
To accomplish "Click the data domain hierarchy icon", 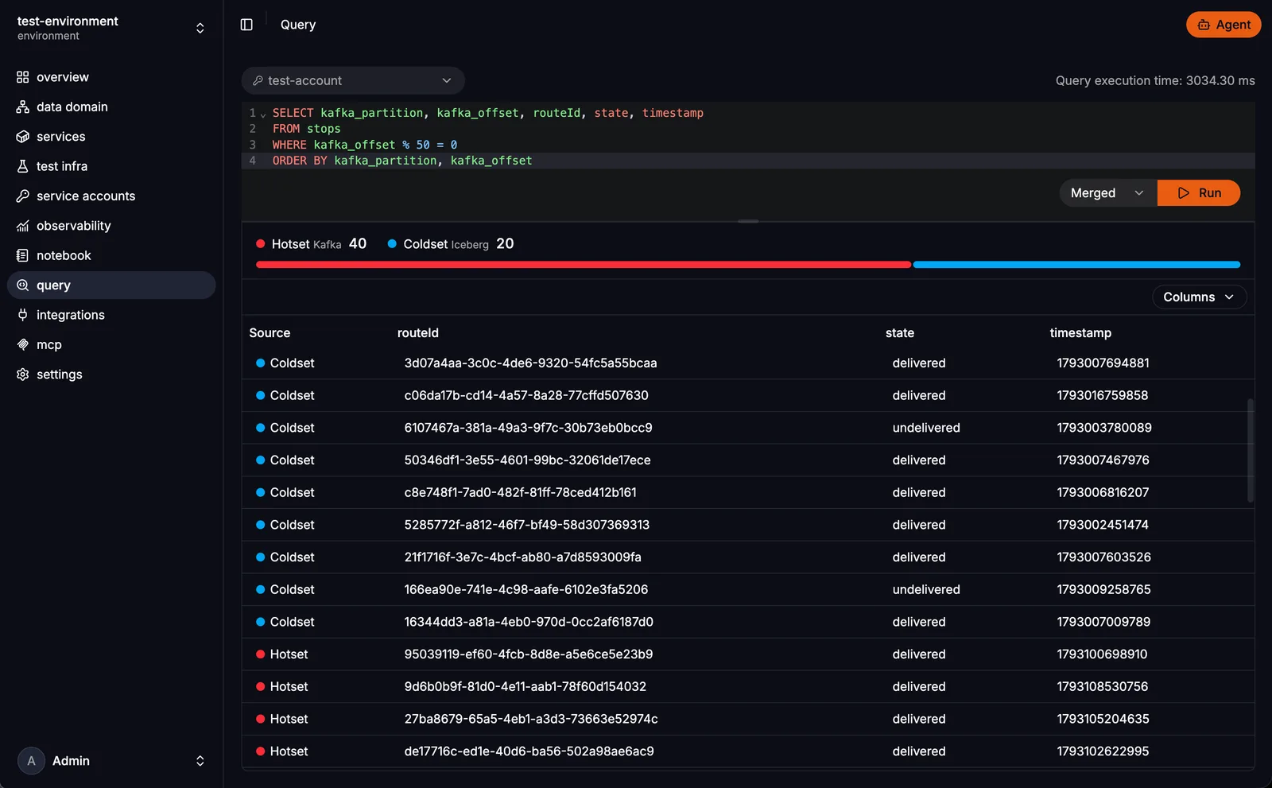I will pyautogui.click(x=22, y=107).
